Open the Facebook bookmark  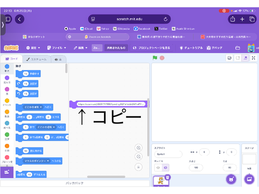[142, 29]
